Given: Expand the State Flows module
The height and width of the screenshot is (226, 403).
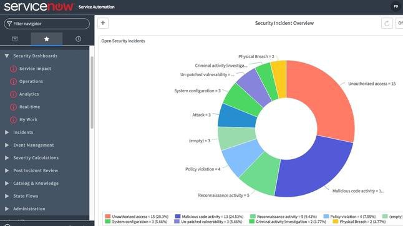Looking at the screenshot, I should [x=7, y=196].
